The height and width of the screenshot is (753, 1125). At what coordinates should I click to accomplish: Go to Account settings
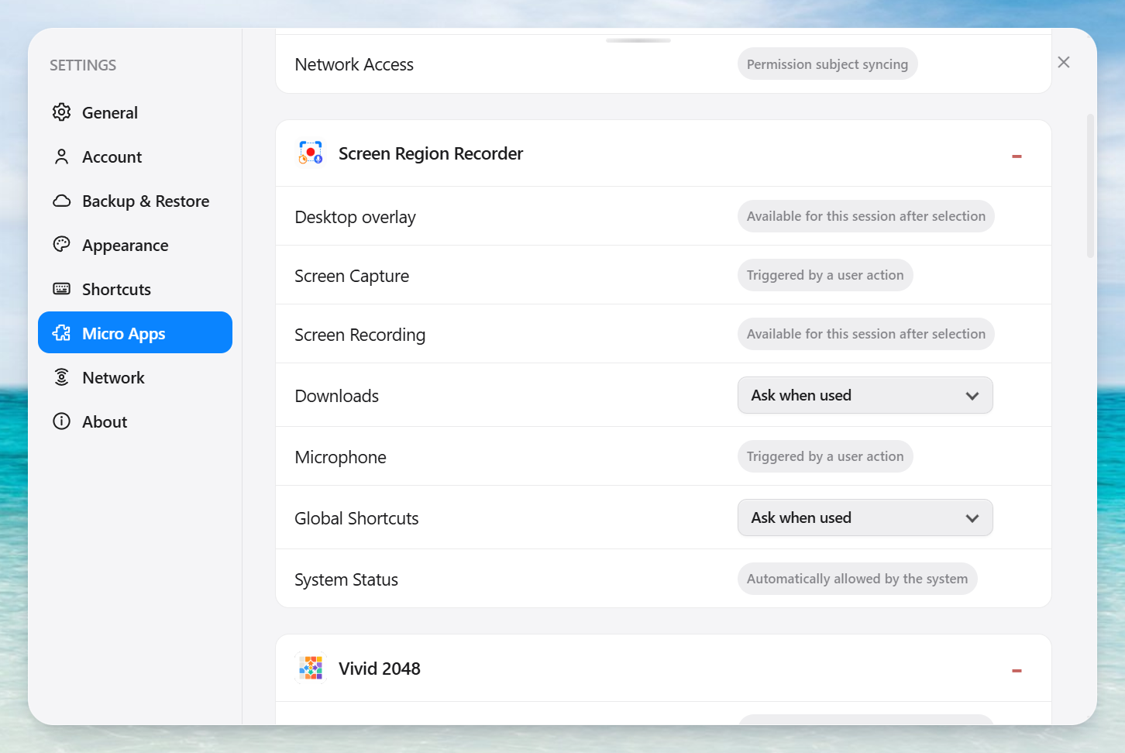pos(135,156)
